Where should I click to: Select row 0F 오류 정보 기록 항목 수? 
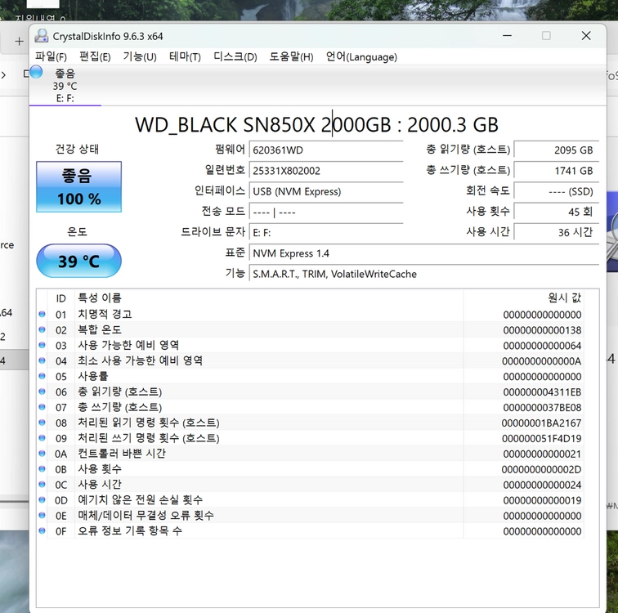tap(311, 531)
